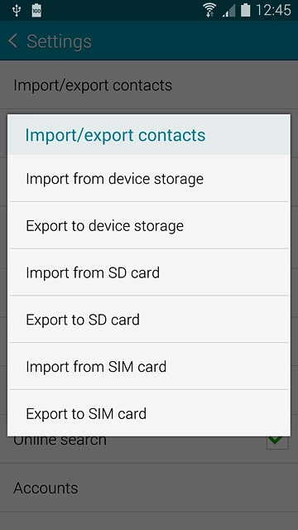Tap the battery 100 notification icon
Image resolution: width=298 pixels, height=530 pixels.
click(x=36, y=11)
